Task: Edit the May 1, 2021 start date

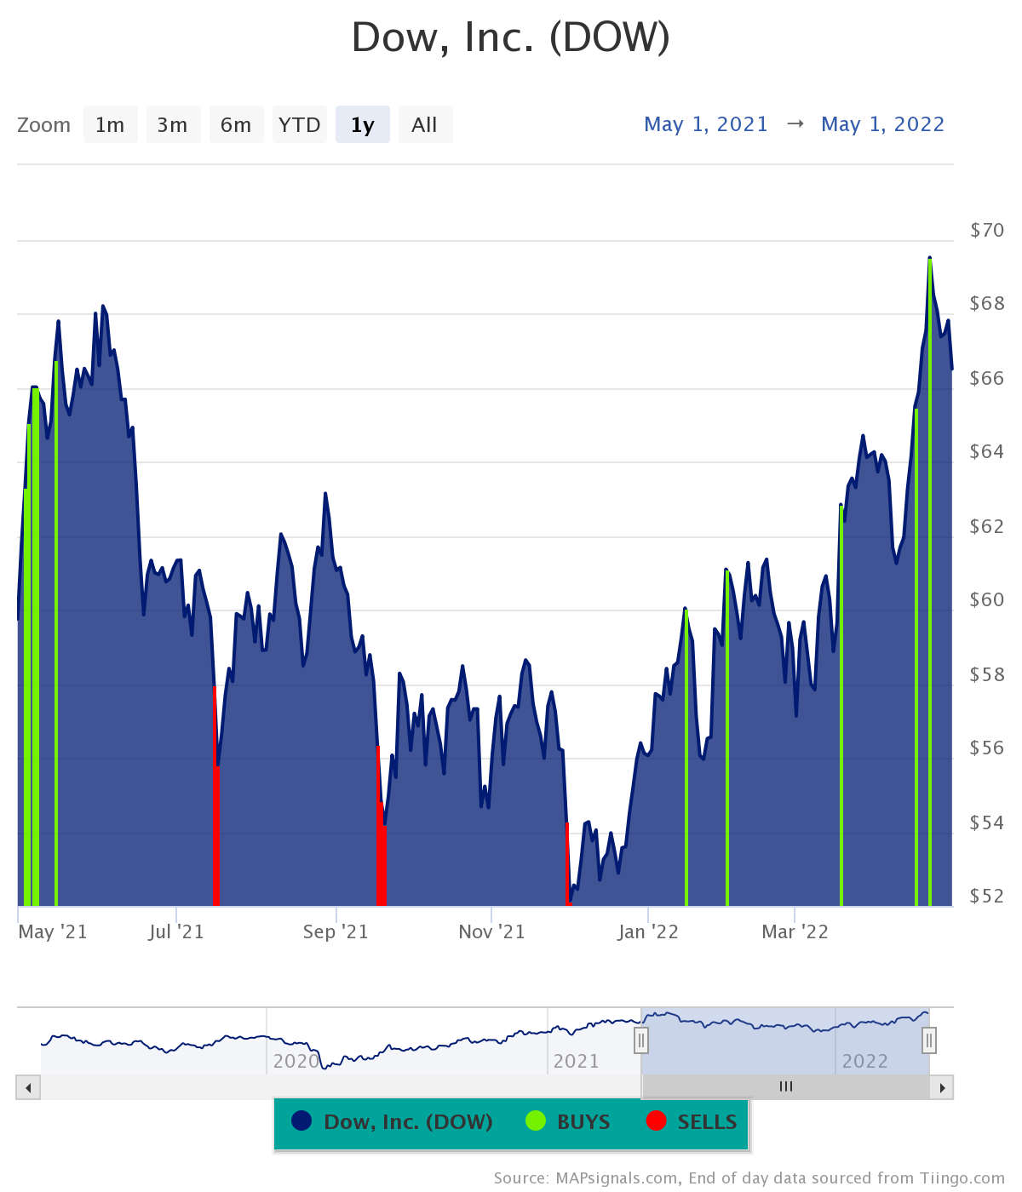Action: point(706,124)
